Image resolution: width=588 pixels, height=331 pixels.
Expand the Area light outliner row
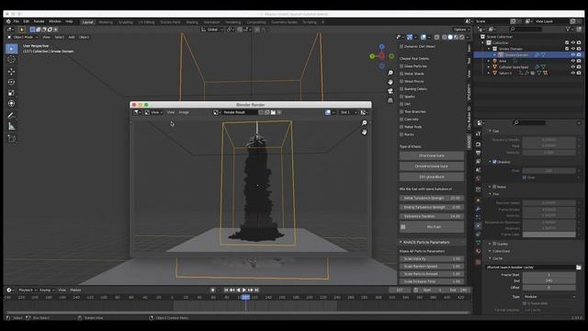(489, 61)
